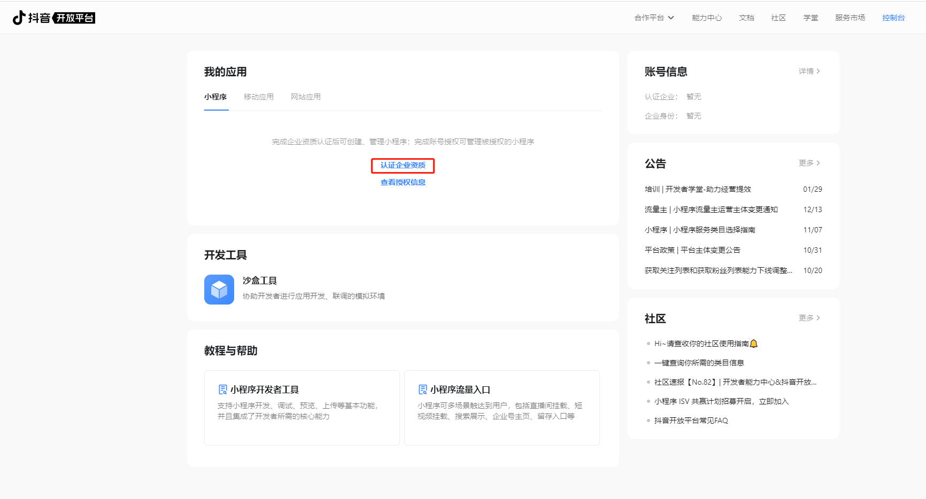Click the document icon beside 小程序流量入口

[x=422, y=389]
